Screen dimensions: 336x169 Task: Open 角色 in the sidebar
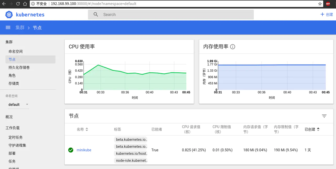(12, 75)
